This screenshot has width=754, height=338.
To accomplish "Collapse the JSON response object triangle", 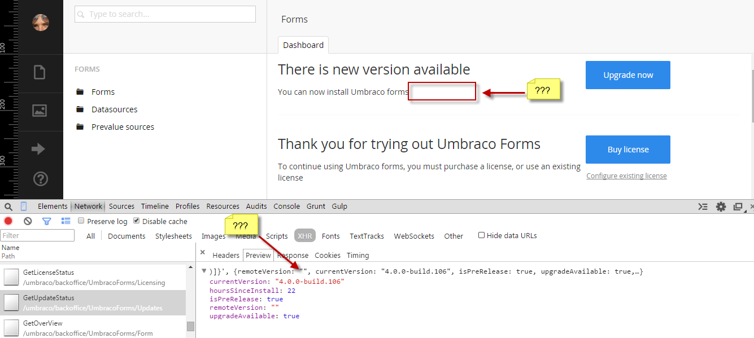I will (x=204, y=271).
